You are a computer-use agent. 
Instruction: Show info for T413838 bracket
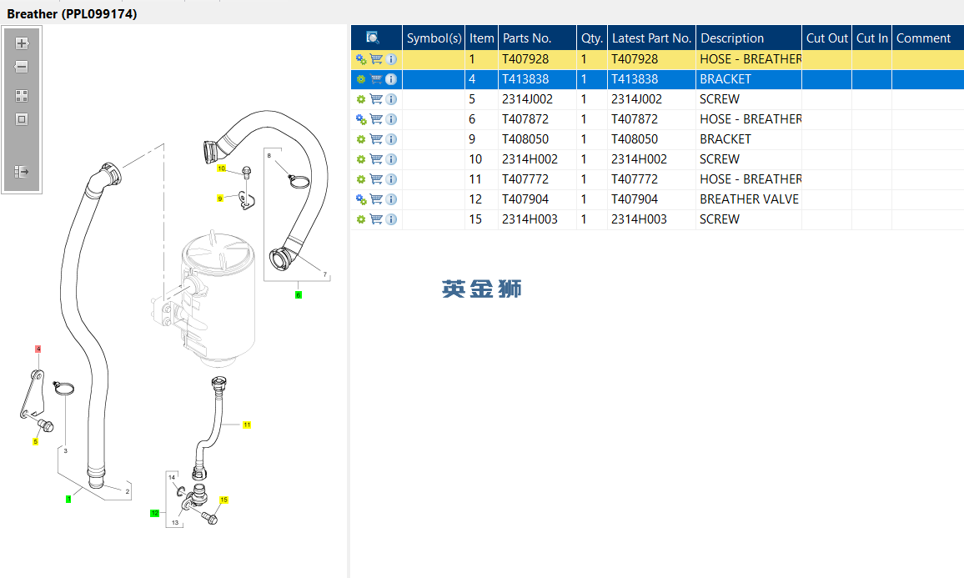[391, 79]
